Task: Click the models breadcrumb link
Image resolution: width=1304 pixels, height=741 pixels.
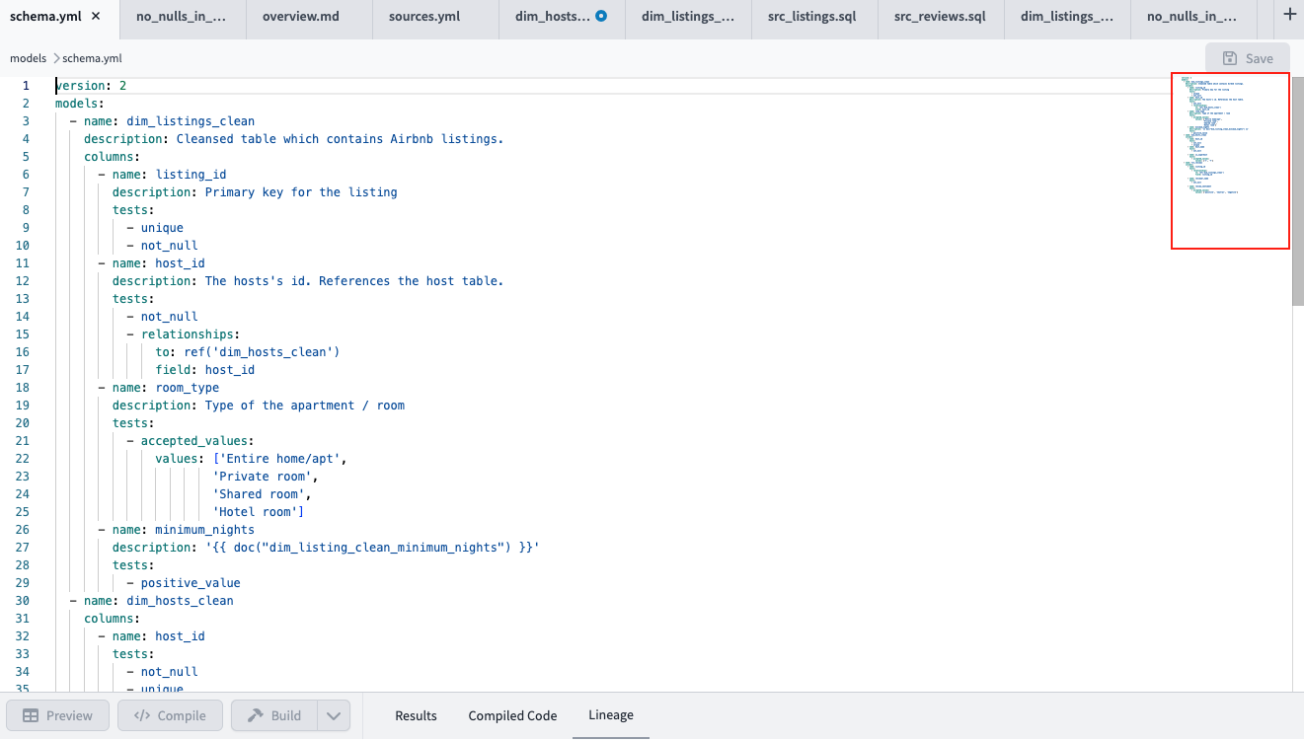Action: 28,58
